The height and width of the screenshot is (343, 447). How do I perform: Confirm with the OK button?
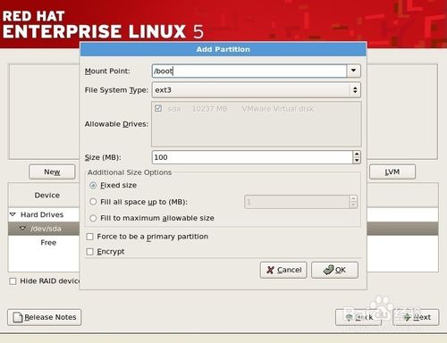point(334,270)
